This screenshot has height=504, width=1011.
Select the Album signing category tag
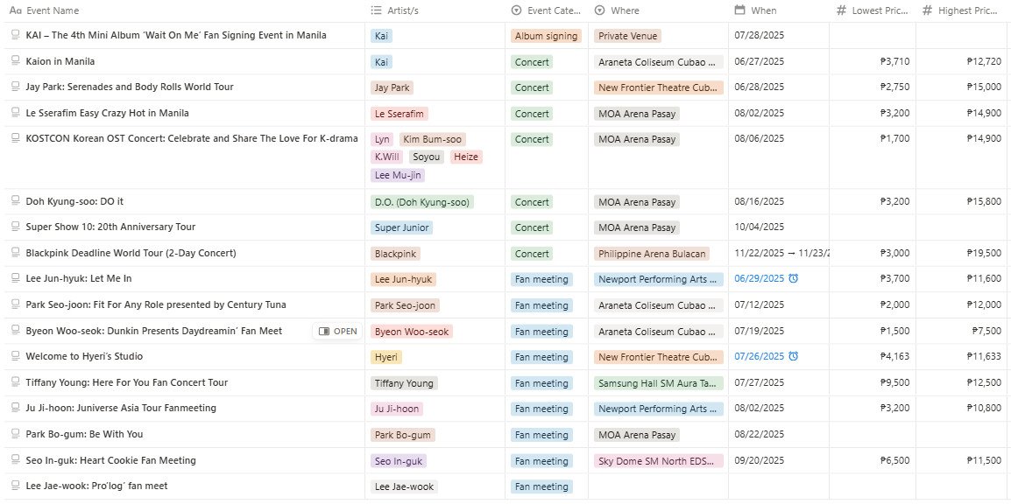(546, 36)
